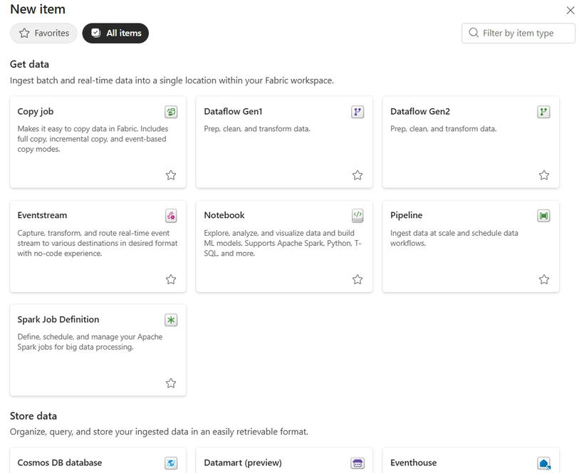Image resolution: width=584 pixels, height=473 pixels.
Task: Click the Copy job item icon
Action: [171, 112]
